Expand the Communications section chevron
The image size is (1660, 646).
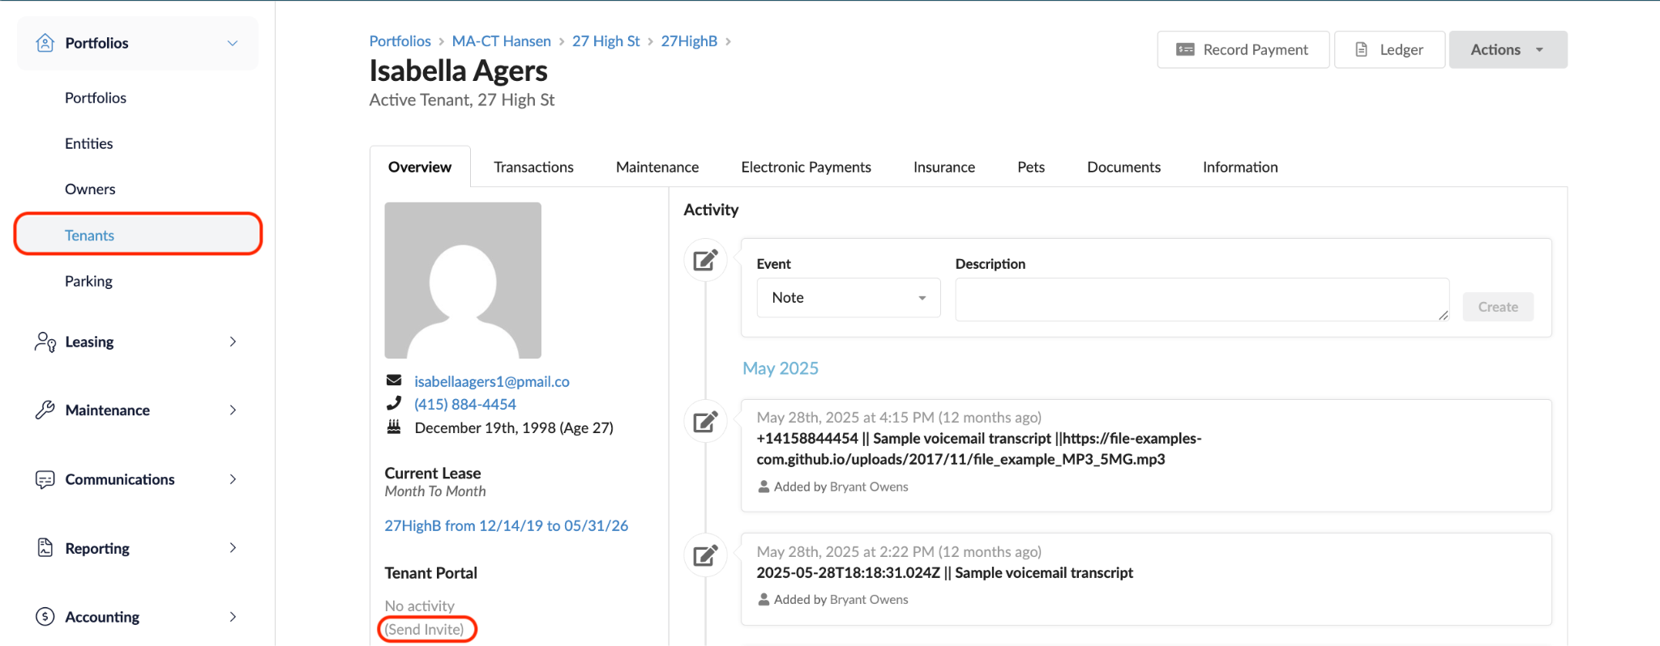(x=233, y=479)
